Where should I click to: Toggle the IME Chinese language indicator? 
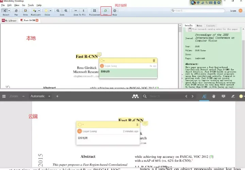pos(198,2)
